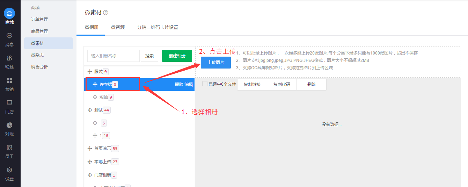The image size is (468, 187).
Task: Open the 门店 store icon
Action: click(x=9, y=103)
